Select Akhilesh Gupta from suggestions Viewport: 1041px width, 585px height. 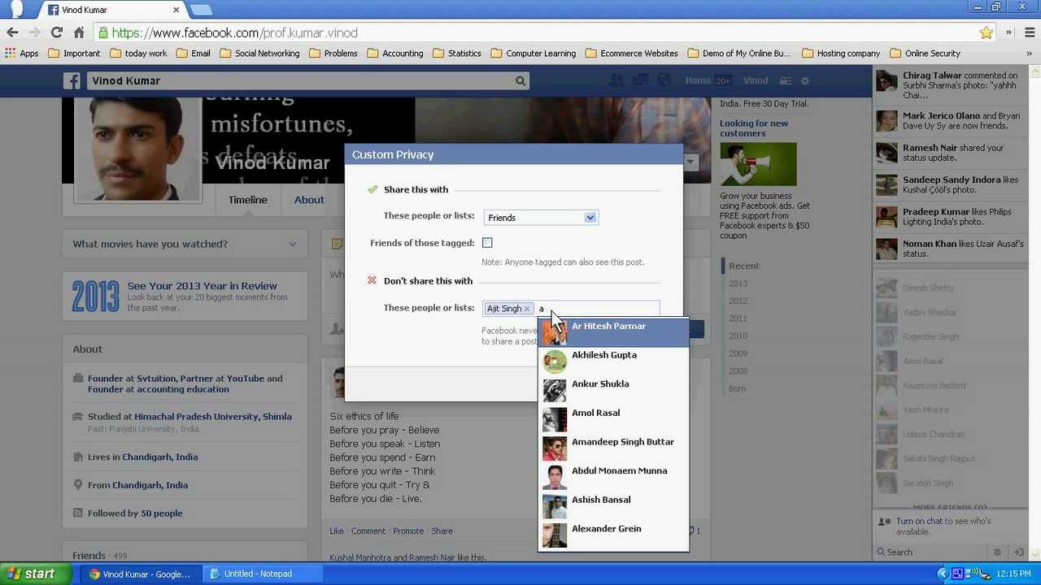(613, 362)
